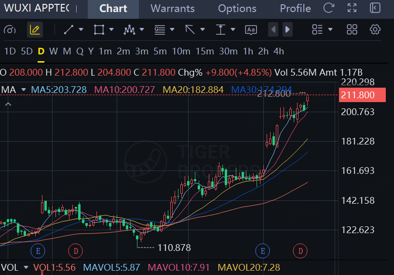Screen dimensions: 394x275
Task: Select the 4h interval
Action: tap(278, 52)
